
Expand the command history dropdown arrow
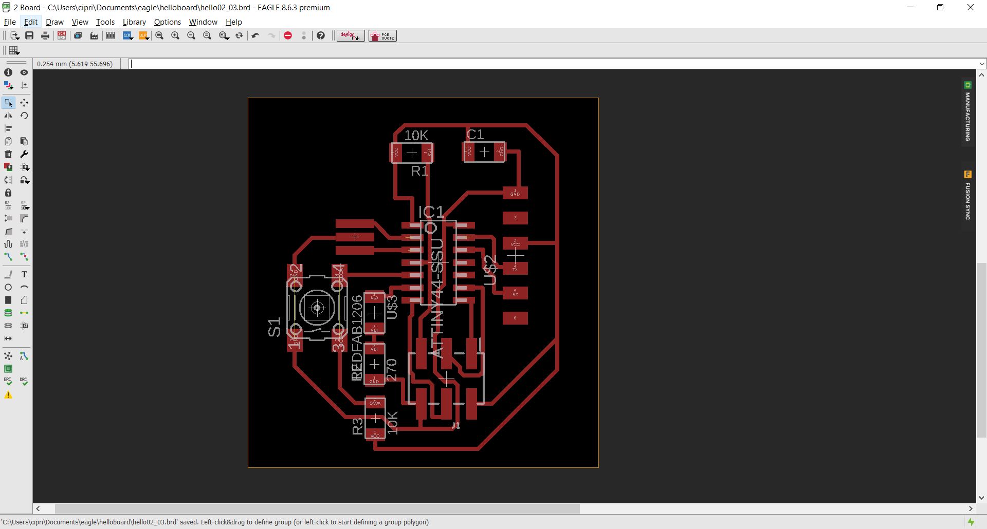(x=982, y=64)
